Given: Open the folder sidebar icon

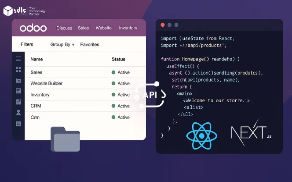Looking at the screenshot, I should 18,81.
